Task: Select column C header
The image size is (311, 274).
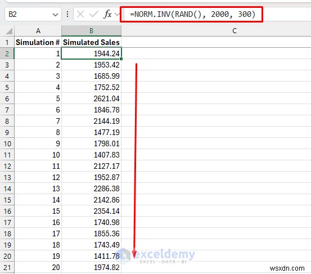Action: (x=235, y=31)
